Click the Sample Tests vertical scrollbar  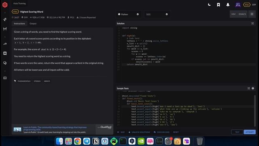255,111
